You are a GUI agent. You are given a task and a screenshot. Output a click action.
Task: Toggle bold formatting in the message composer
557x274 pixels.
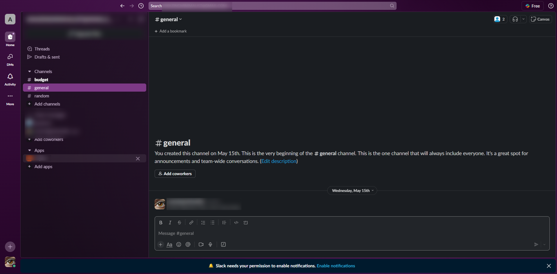pos(161,223)
